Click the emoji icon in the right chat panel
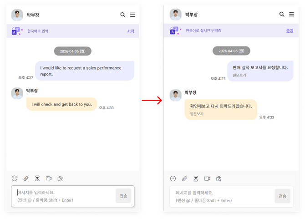The height and width of the screenshot is (219, 305). [x=173, y=178]
